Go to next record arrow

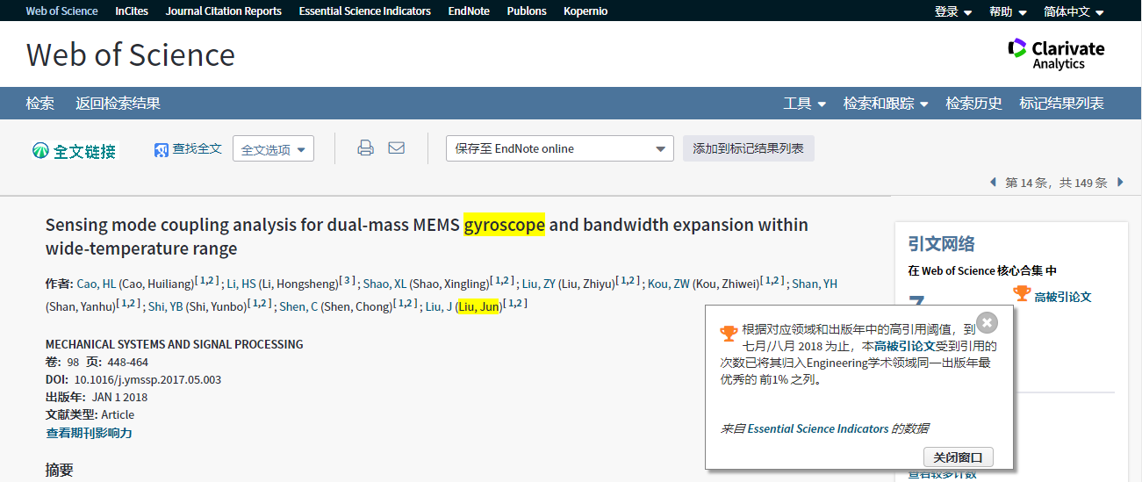point(1120,183)
